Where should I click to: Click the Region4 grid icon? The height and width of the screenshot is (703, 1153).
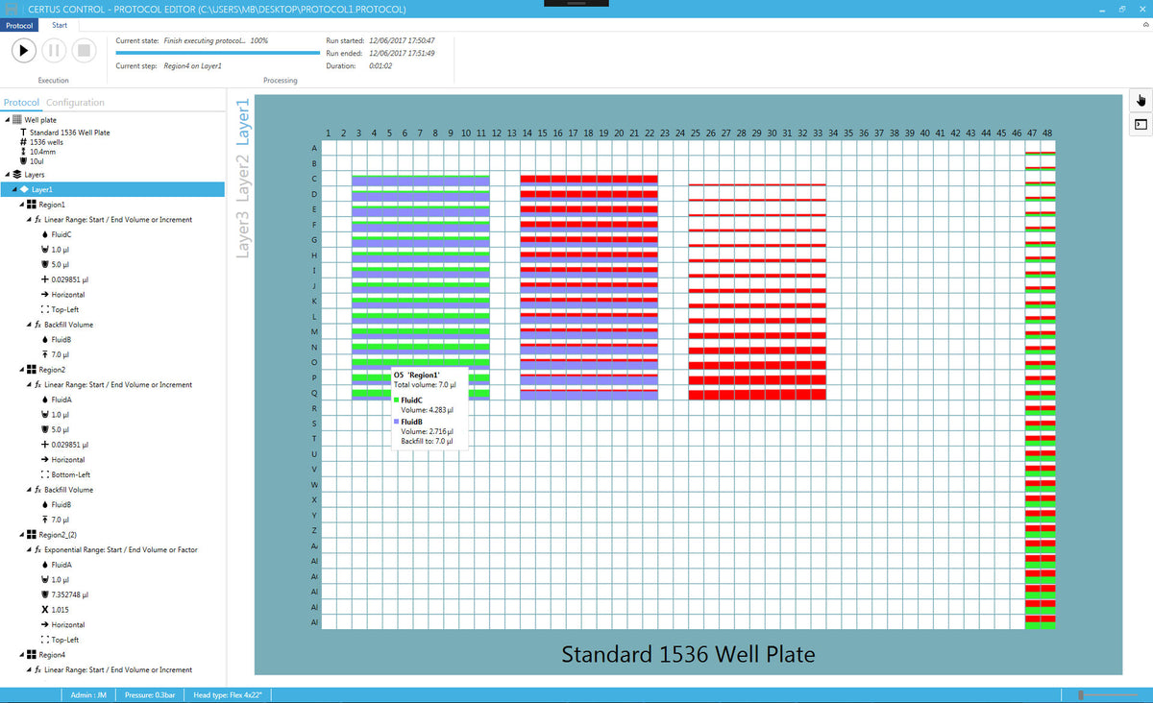(32, 655)
